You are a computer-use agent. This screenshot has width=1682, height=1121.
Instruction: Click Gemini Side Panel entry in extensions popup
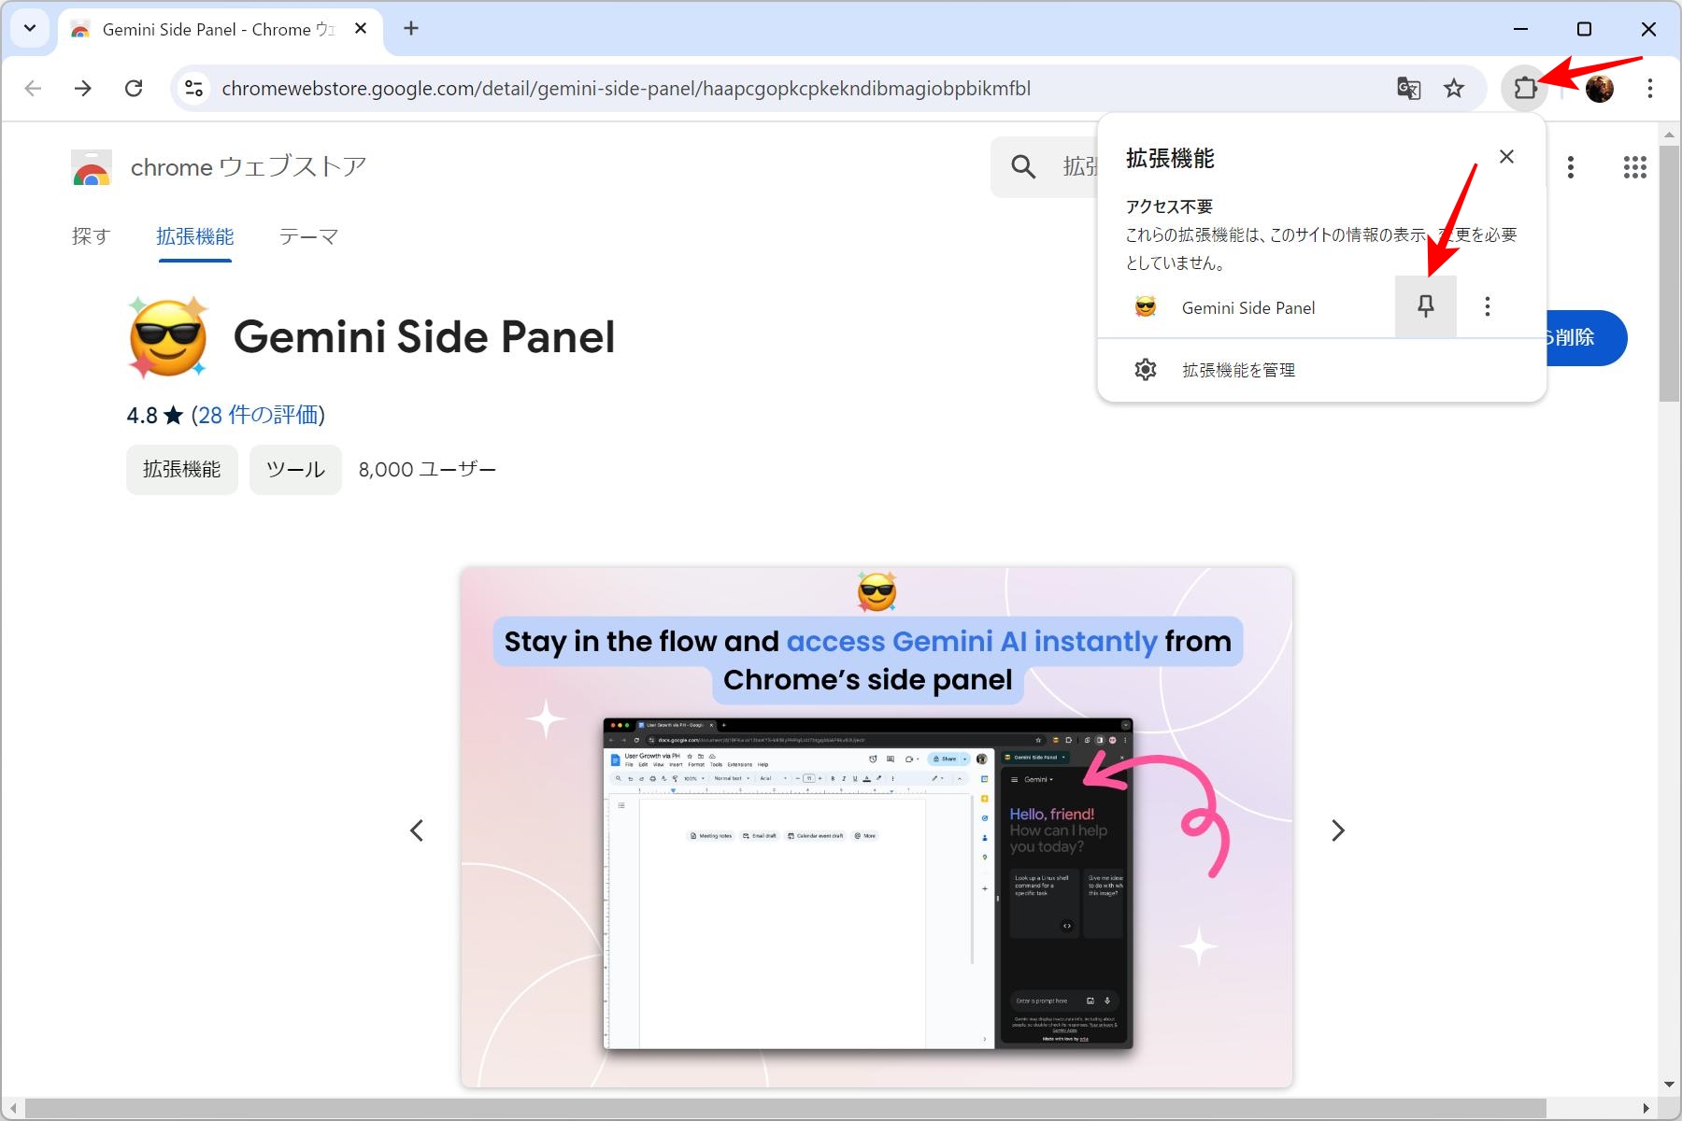tap(1248, 307)
